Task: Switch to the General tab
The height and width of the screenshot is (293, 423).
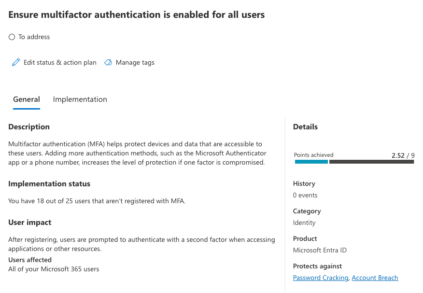Action: [x=27, y=99]
